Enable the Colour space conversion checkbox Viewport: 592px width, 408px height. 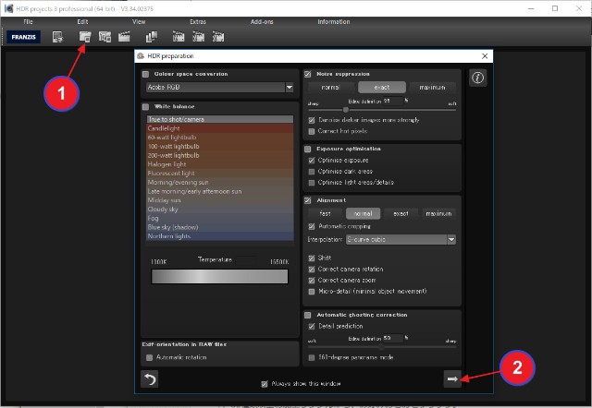click(145, 74)
